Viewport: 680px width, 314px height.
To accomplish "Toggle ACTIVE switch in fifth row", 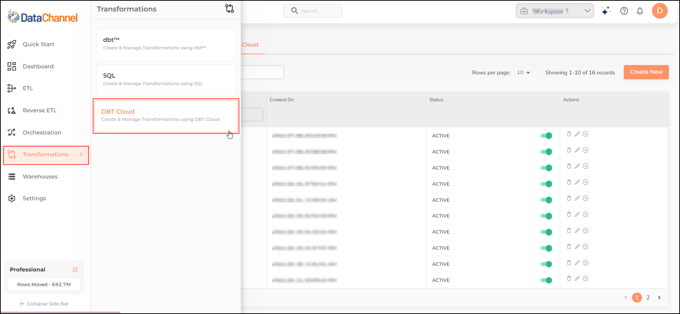I will click(546, 200).
